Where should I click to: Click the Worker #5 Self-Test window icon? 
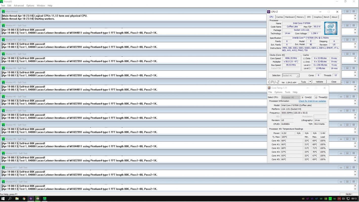[3, 82]
